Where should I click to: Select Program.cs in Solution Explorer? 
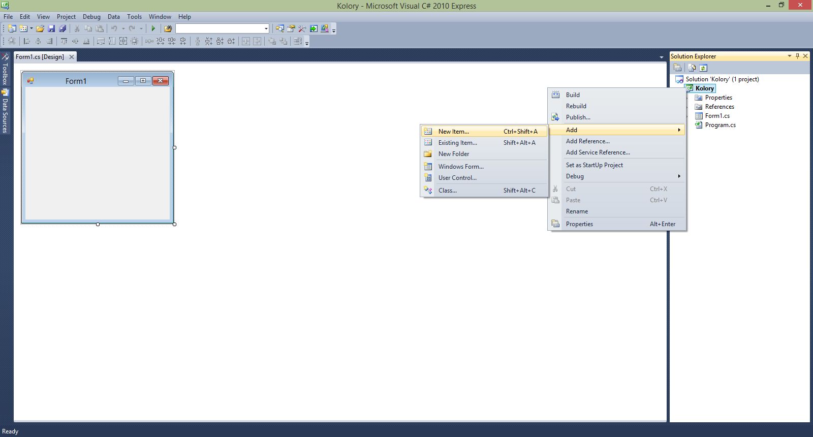pyautogui.click(x=720, y=125)
